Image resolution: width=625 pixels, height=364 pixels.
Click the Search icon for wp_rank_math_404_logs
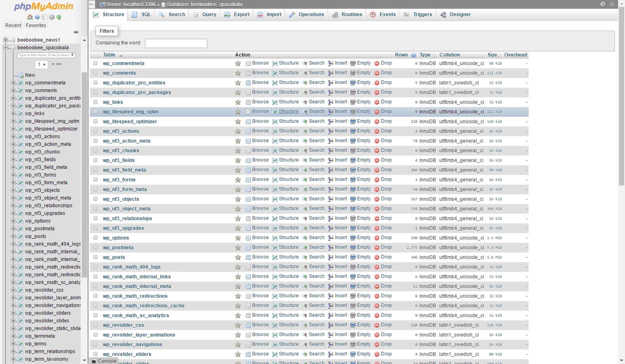tap(305, 267)
